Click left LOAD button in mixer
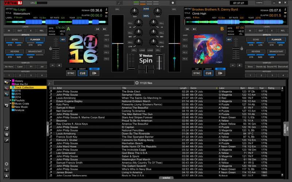The width and height of the screenshot is (292, 182). click(142, 50)
